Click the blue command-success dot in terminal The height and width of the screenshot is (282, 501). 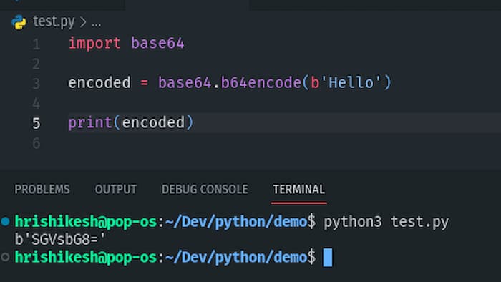(6, 221)
